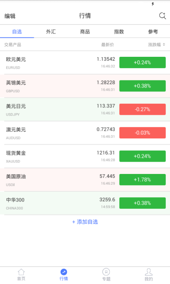
Task: Toggle the EURUSD +0.24% change badge
Action: coord(142,62)
